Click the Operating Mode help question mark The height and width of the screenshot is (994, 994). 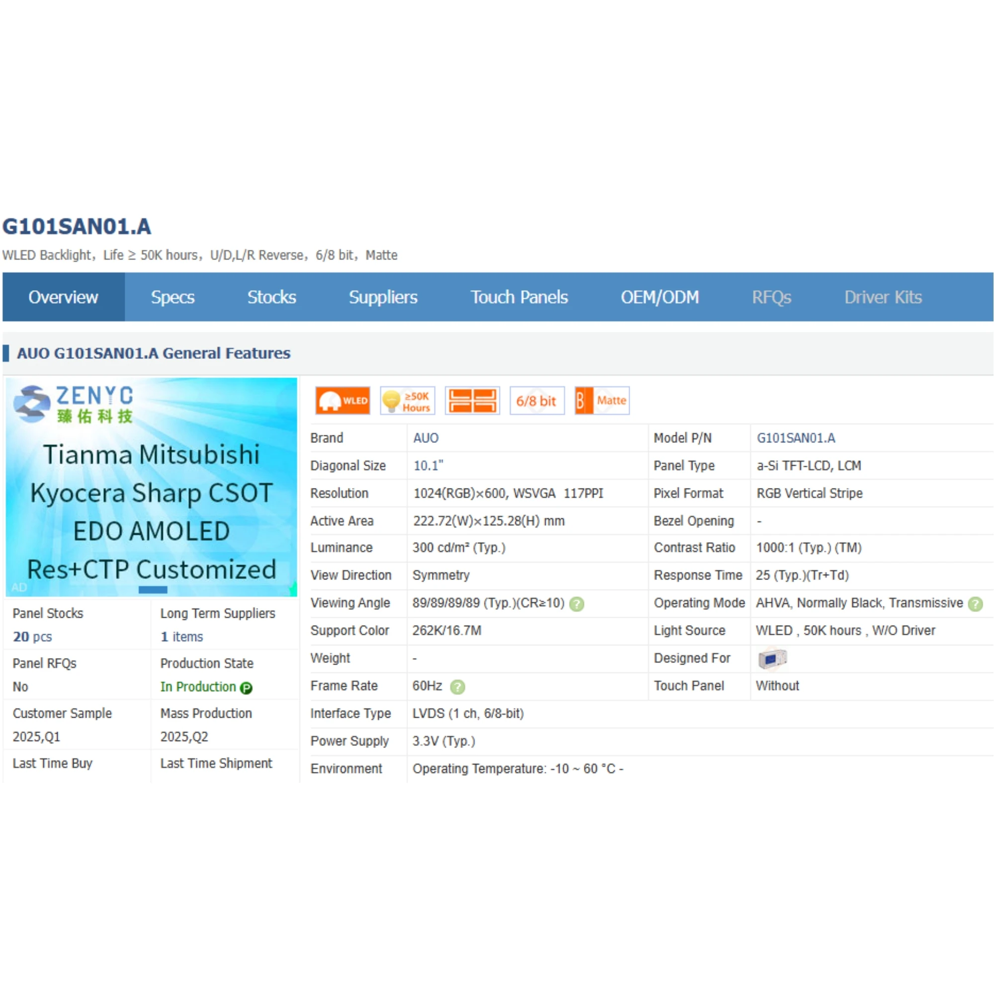(975, 604)
